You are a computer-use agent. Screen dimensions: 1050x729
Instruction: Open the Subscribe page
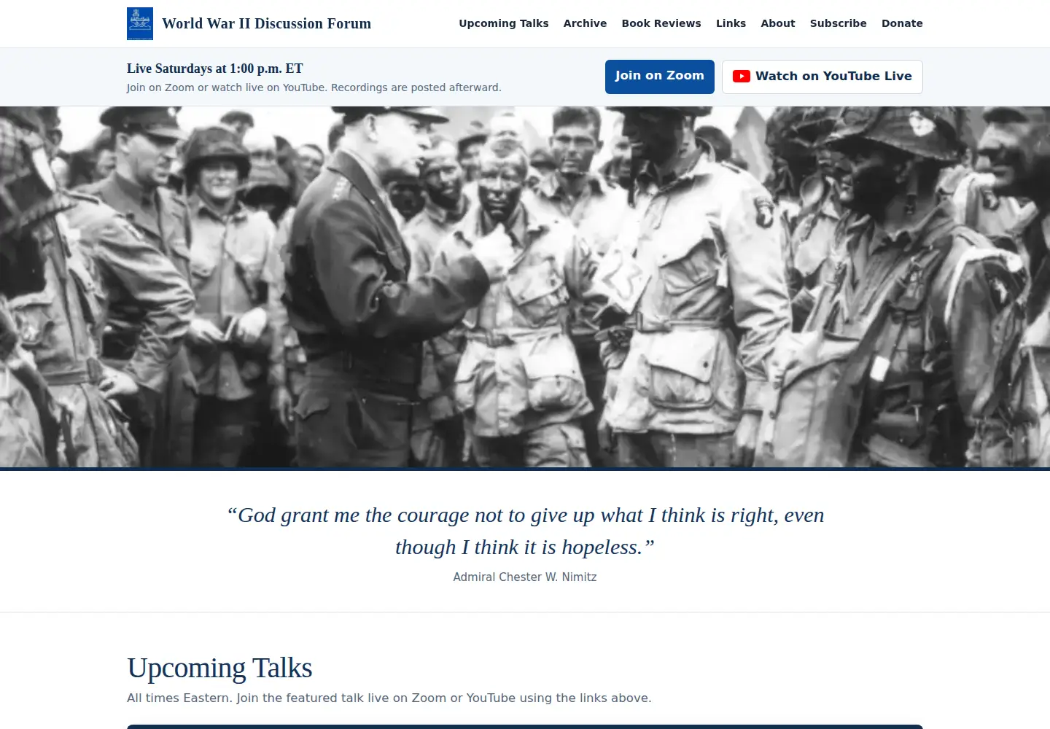tap(839, 23)
